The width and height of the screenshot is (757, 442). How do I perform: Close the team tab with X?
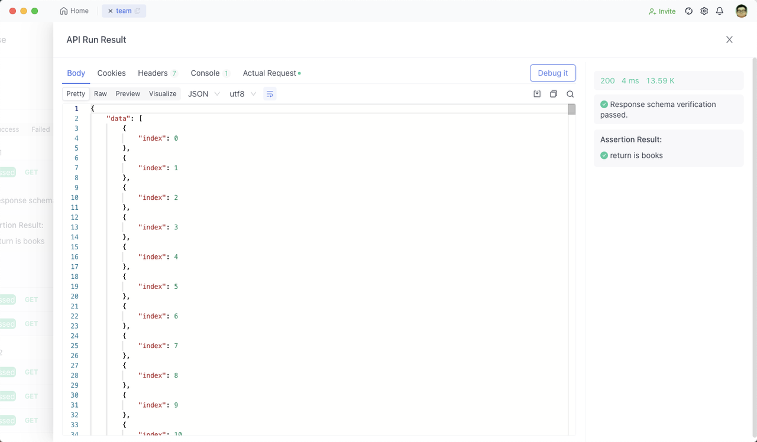point(110,11)
